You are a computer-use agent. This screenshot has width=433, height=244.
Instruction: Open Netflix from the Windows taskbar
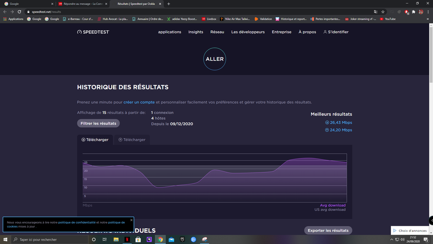pyautogui.click(x=127, y=239)
